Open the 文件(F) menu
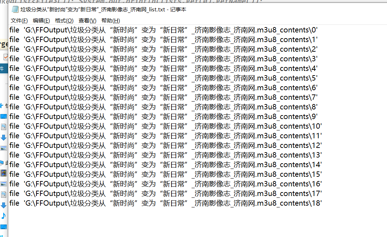The image size is (387, 237). 19,21
